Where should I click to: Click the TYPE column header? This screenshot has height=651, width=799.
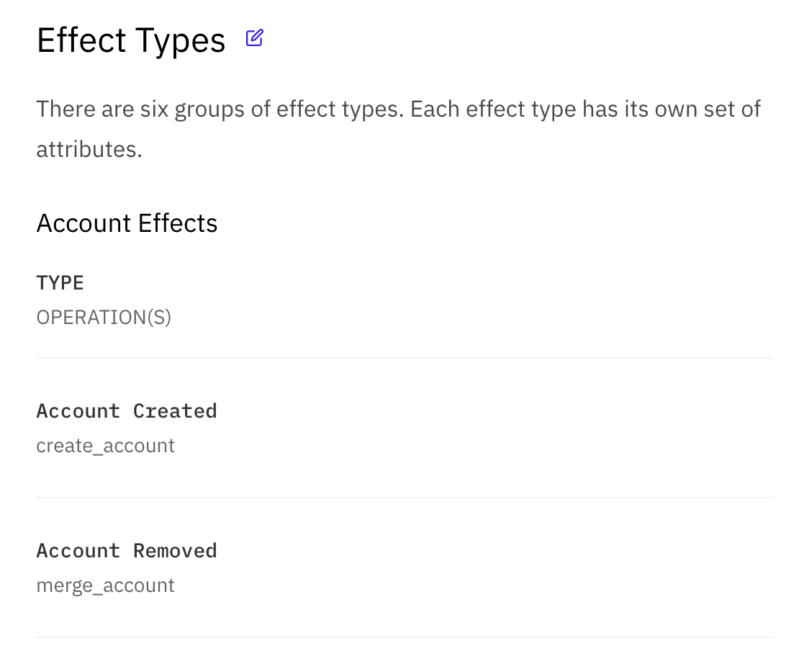[60, 283]
